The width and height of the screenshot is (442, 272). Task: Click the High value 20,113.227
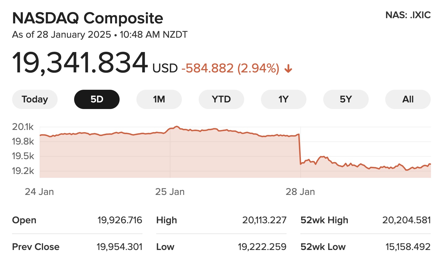click(x=264, y=220)
